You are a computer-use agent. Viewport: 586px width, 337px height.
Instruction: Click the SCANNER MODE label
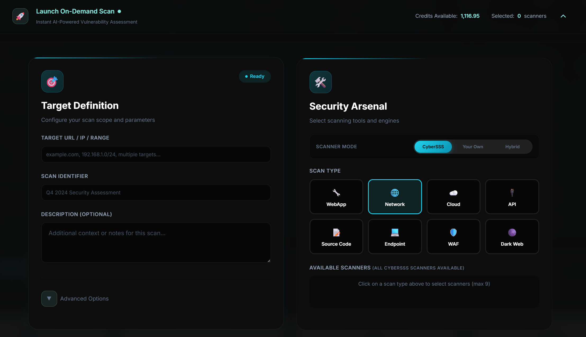(336, 147)
